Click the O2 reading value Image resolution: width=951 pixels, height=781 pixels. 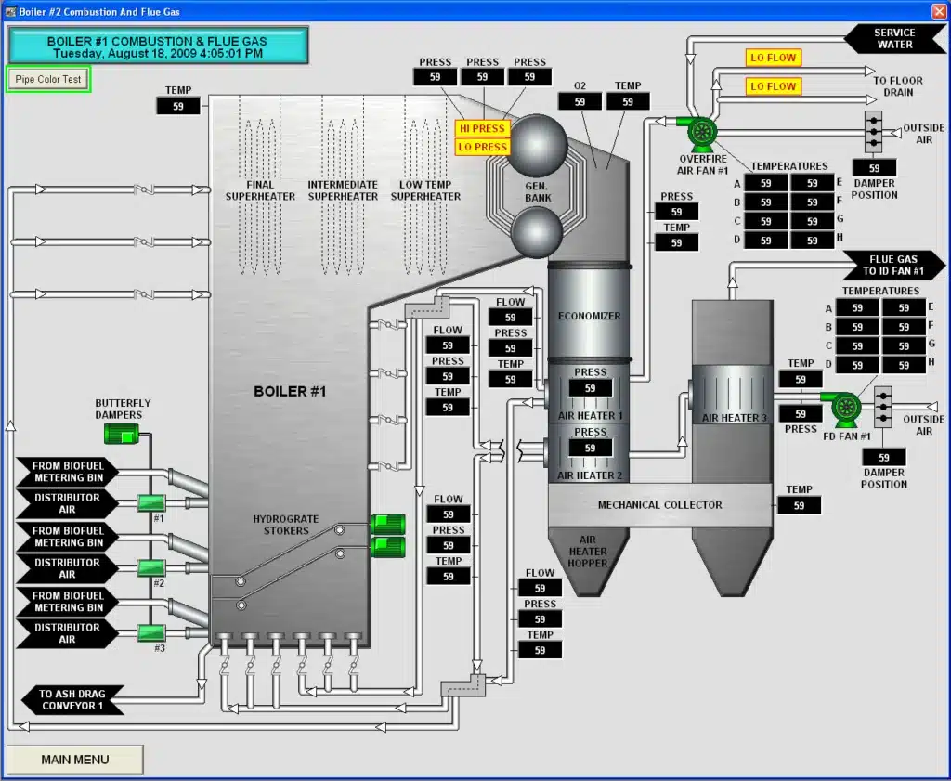point(580,102)
